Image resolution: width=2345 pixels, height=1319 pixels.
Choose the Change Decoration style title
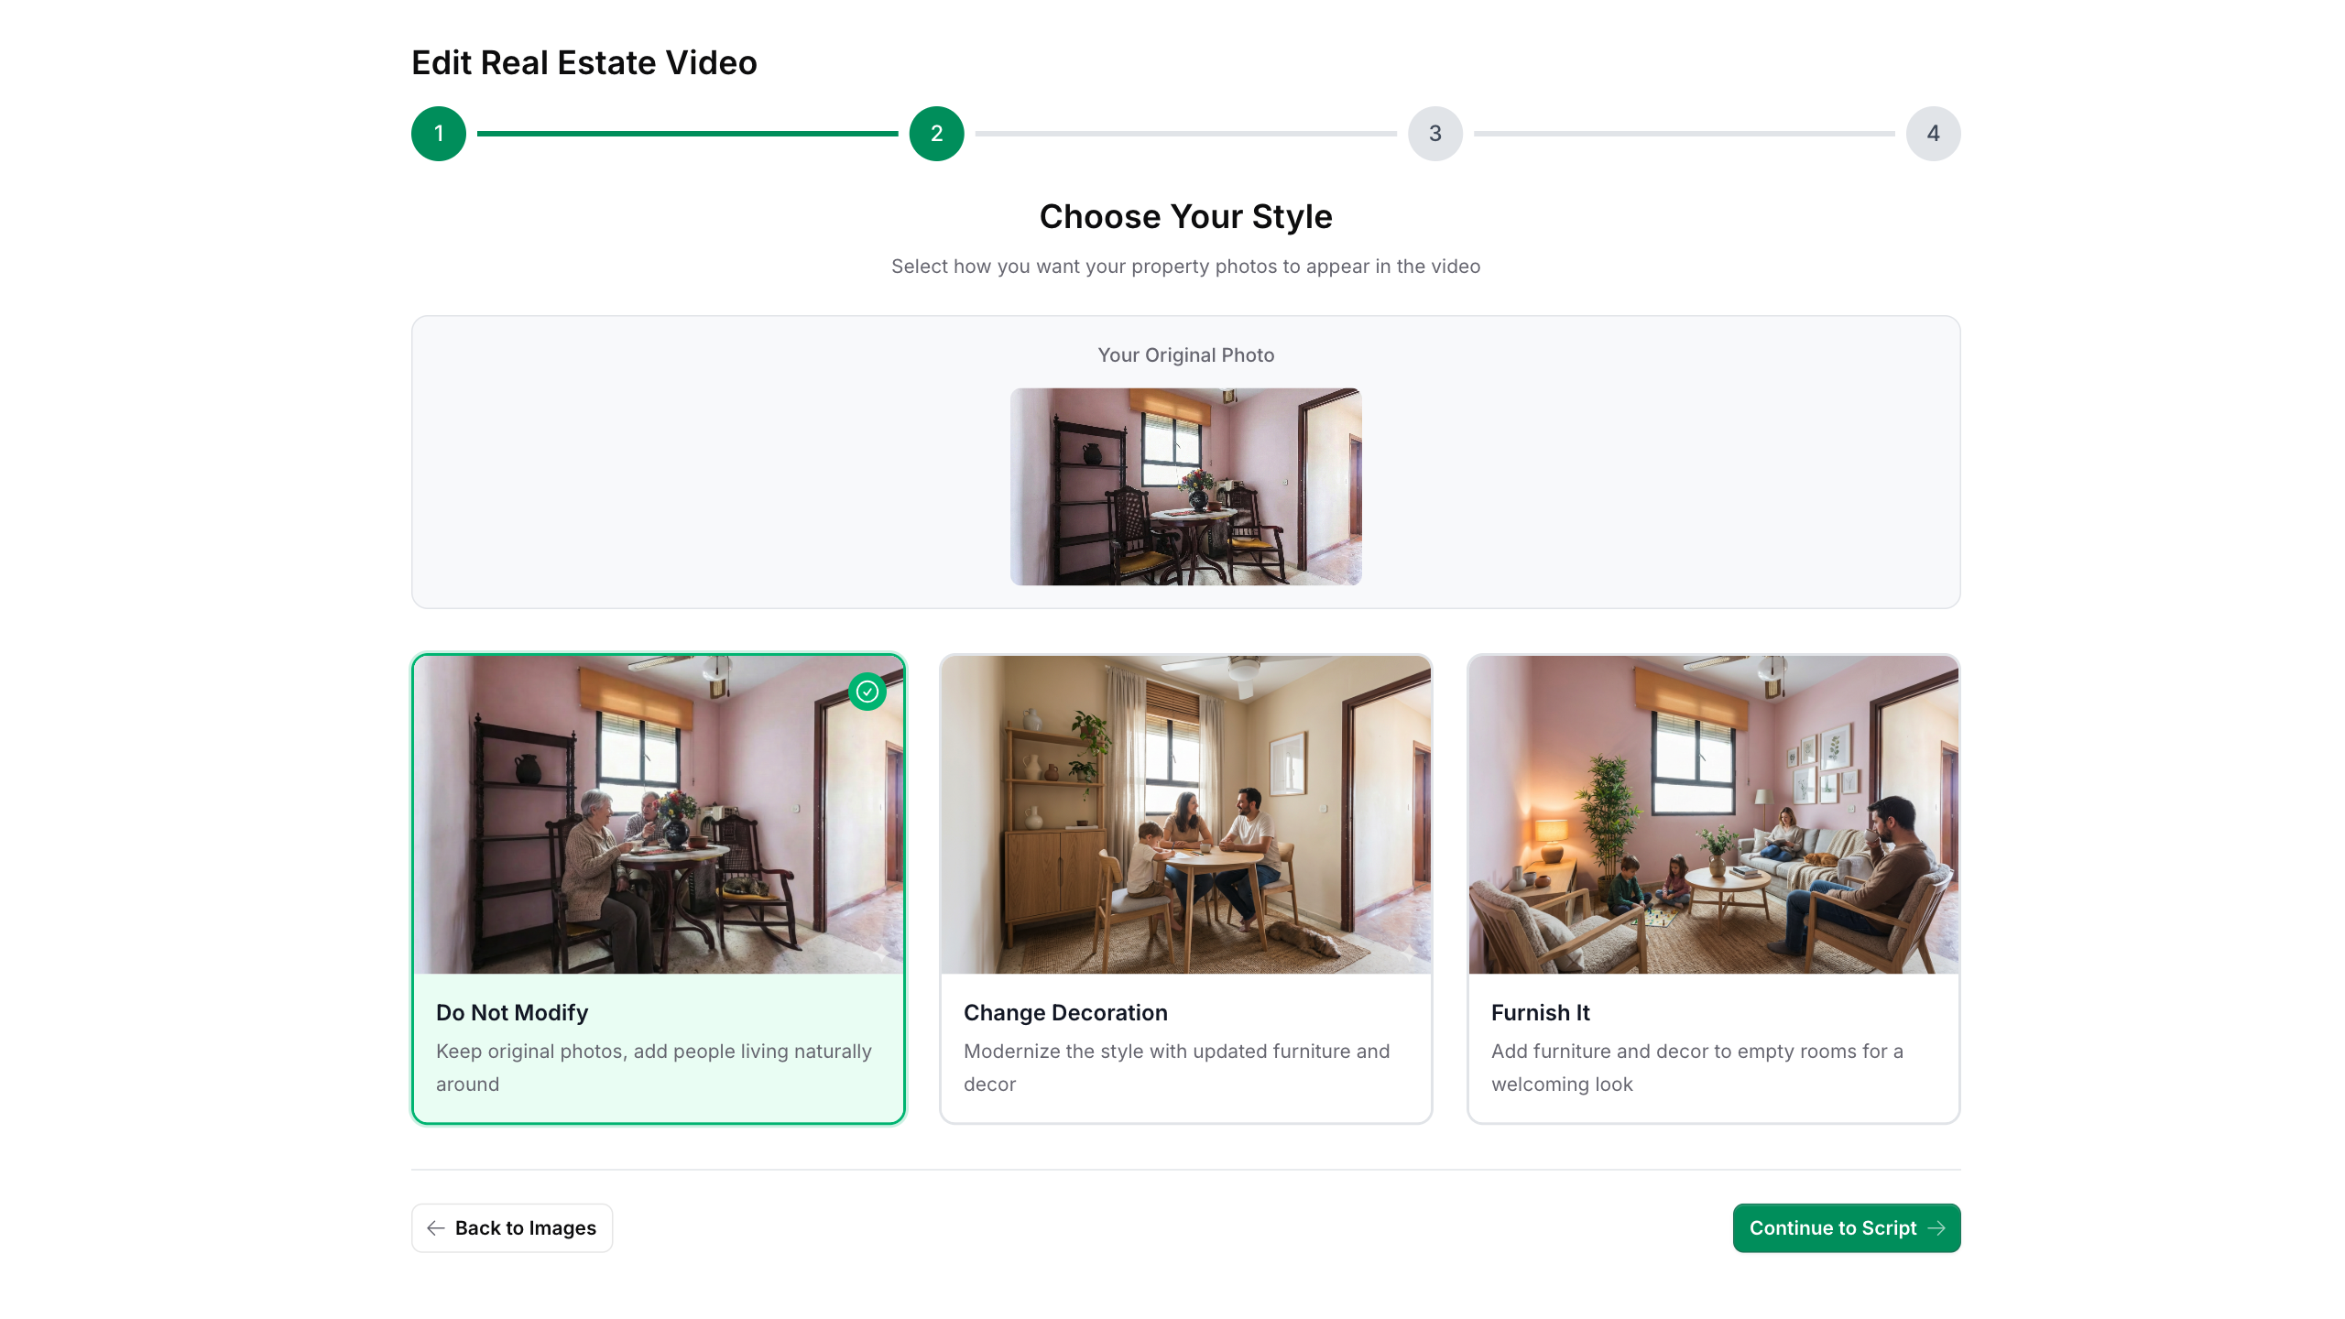click(x=1065, y=1012)
